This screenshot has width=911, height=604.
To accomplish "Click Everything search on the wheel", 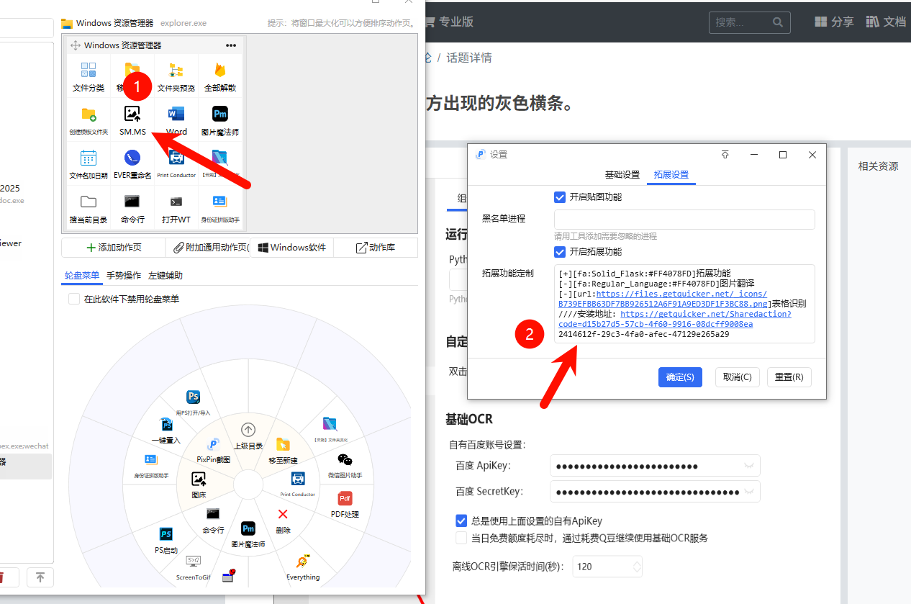I will click(303, 567).
